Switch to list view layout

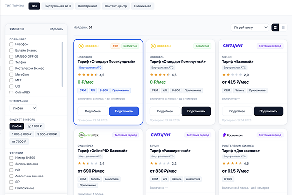pos(283,28)
